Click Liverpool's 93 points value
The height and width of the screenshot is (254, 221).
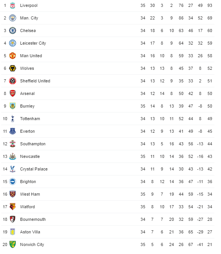click(x=210, y=5)
